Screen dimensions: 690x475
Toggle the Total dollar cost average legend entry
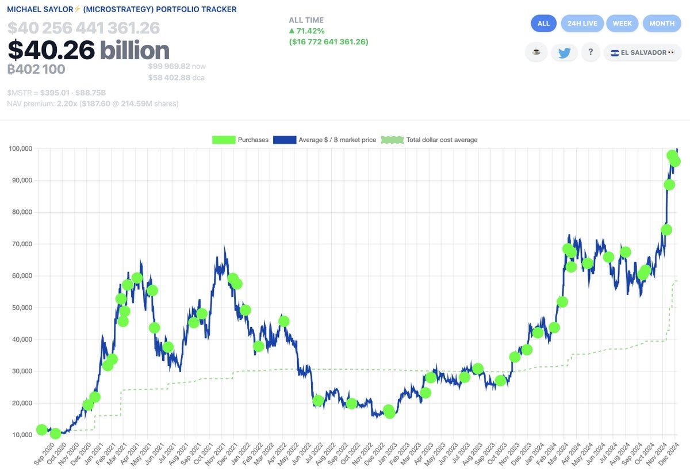pos(441,139)
